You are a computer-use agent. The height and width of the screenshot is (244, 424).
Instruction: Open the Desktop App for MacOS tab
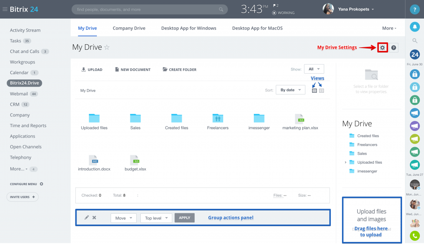point(258,28)
